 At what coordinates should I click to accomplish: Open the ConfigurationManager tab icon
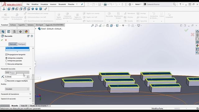point(15,32)
